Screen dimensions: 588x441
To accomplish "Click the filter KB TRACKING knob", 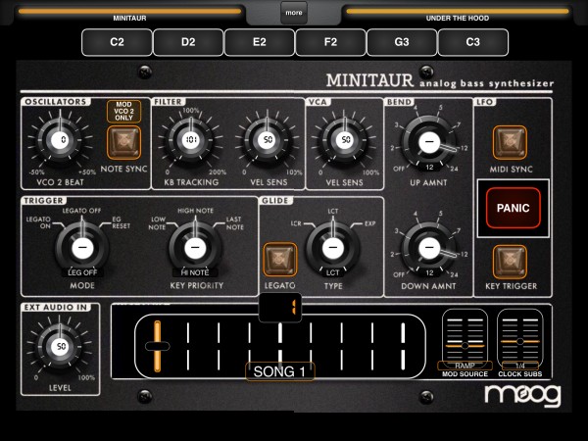I will click(191, 140).
